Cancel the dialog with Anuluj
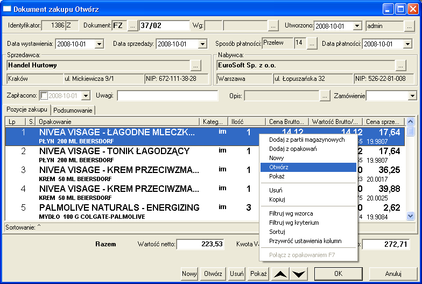The image size is (422, 284). [393, 274]
